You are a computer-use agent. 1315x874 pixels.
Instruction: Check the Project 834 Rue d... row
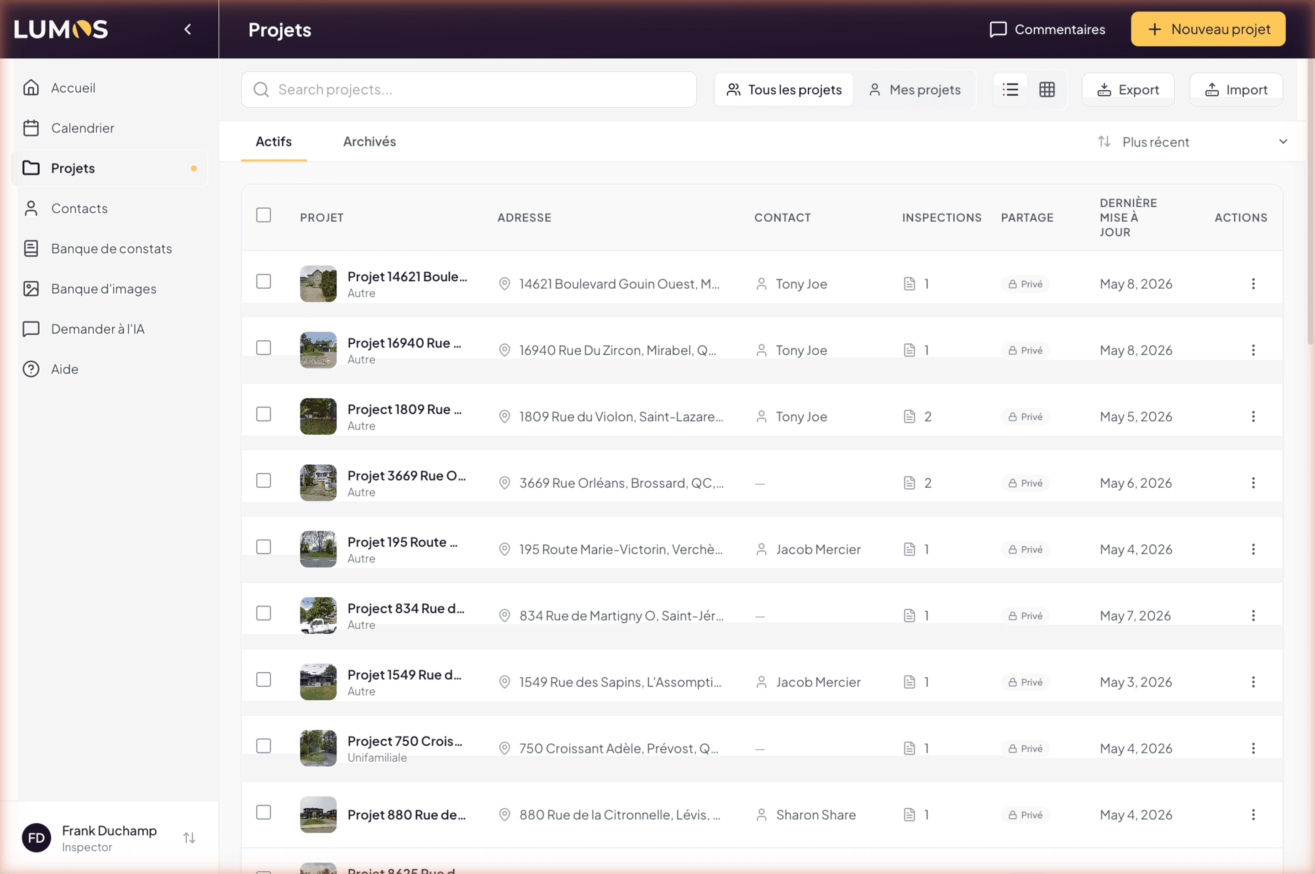pos(263,613)
